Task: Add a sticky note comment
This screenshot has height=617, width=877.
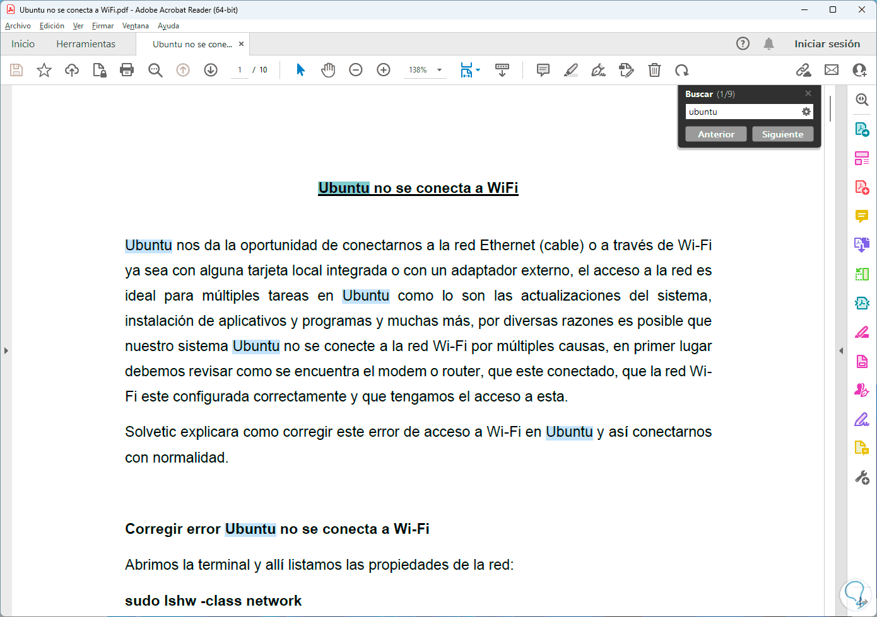Action: 543,70
